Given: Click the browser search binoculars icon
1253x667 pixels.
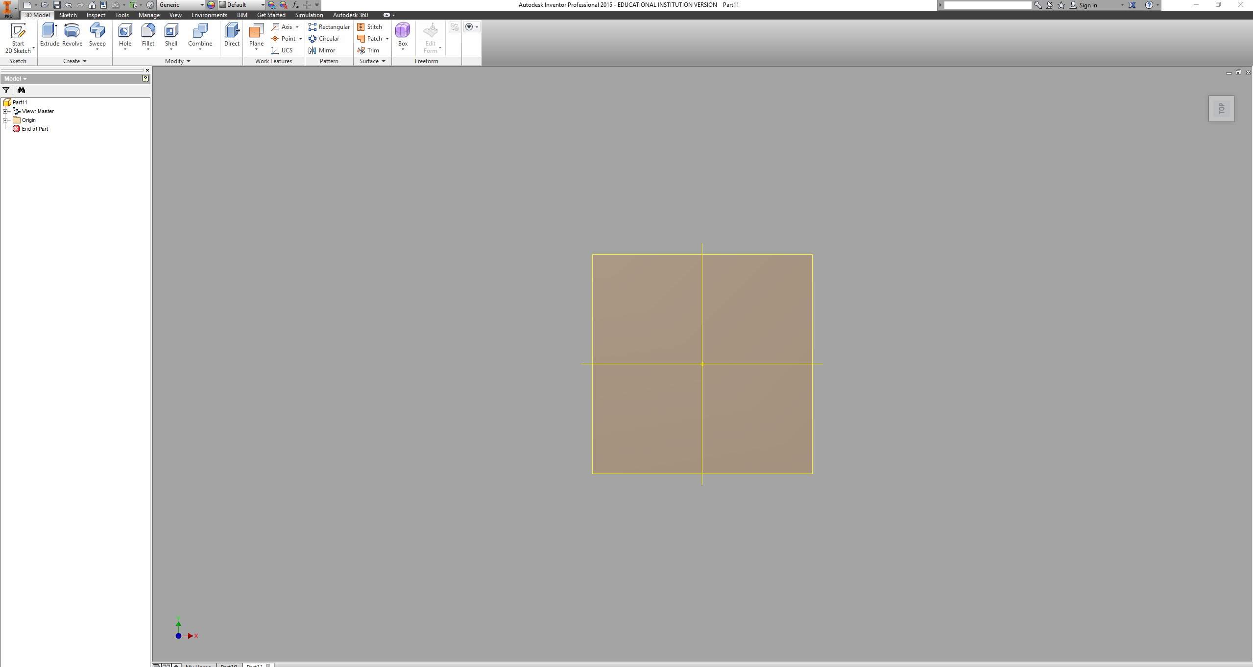Looking at the screenshot, I should pos(22,90).
